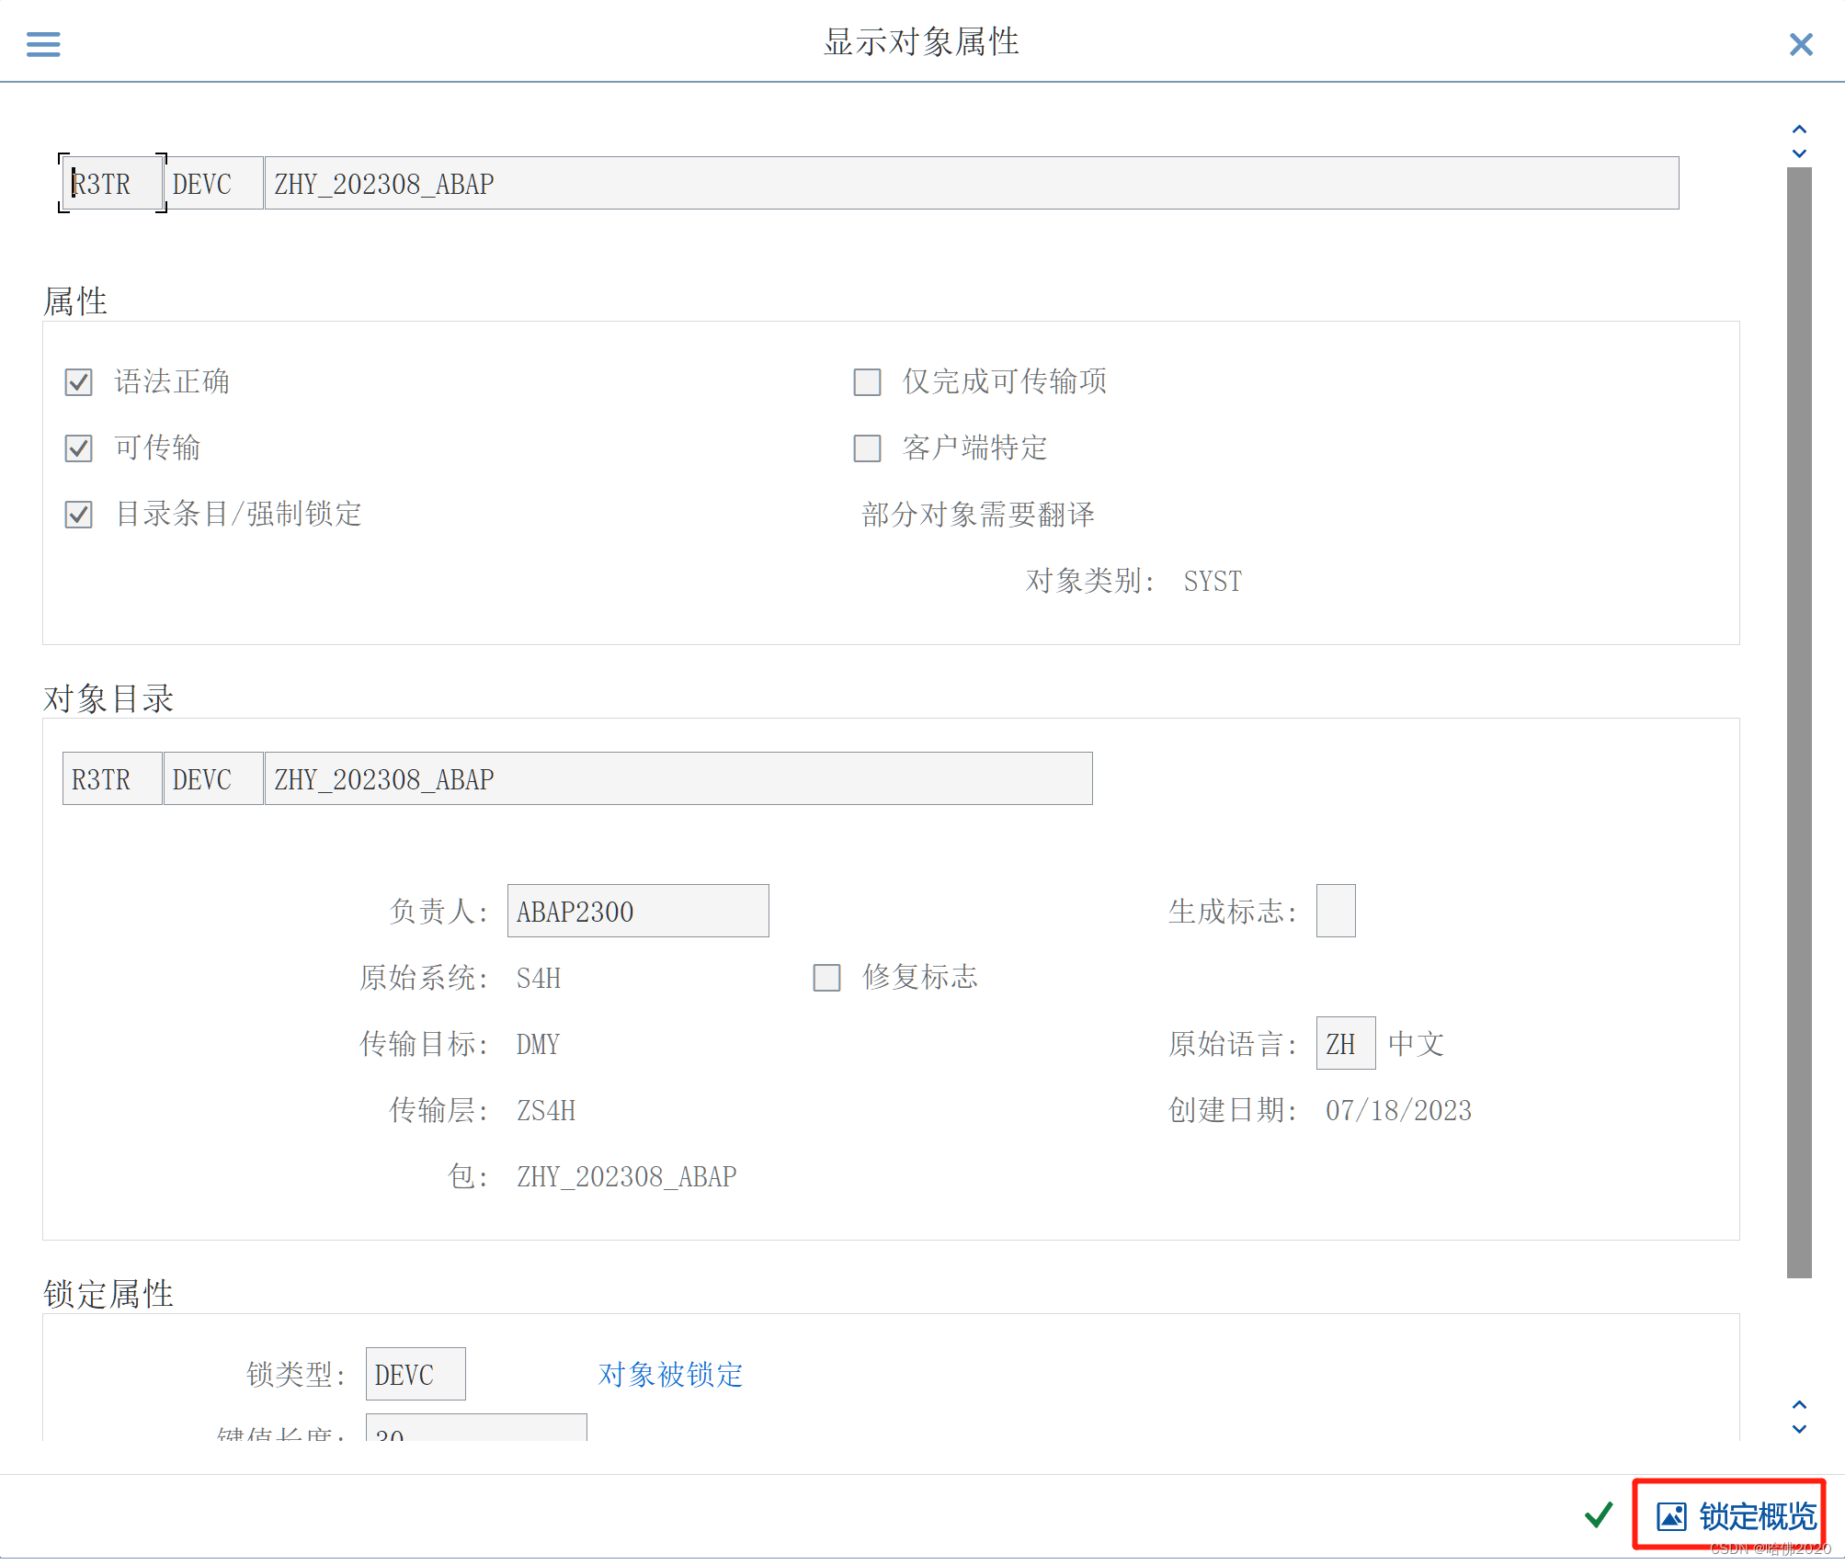Click top scrollbar down chevron
Image resolution: width=1845 pixels, height=1565 pixels.
click(x=1799, y=153)
